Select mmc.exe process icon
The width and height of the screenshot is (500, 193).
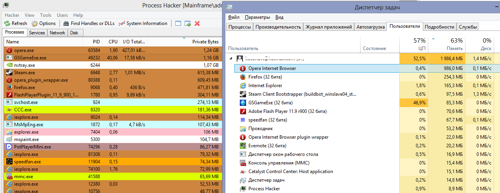point(9,176)
